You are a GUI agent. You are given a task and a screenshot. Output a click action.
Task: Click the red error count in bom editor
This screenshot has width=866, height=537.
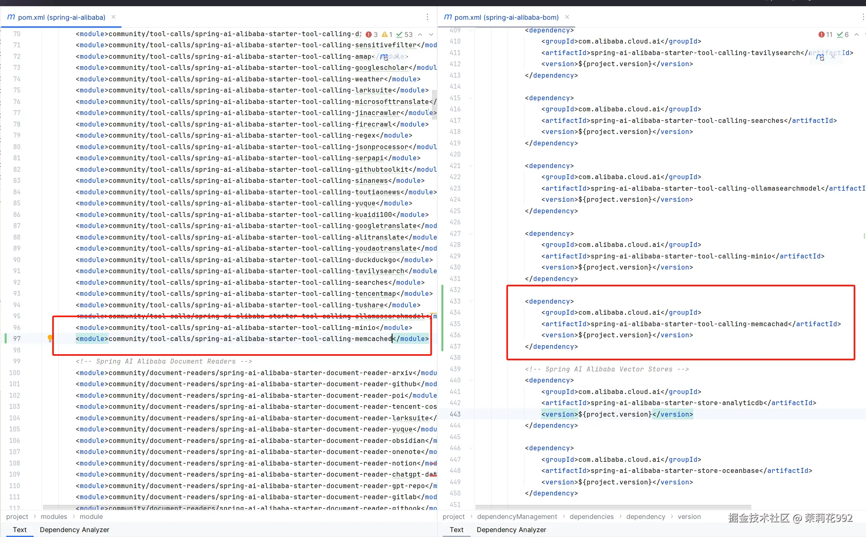click(822, 35)
